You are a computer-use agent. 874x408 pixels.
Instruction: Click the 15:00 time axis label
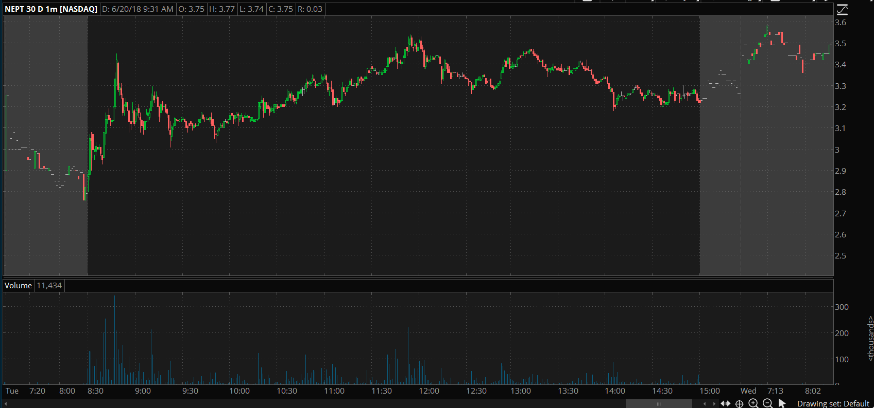pyautogui.click(x=710, y=391)
